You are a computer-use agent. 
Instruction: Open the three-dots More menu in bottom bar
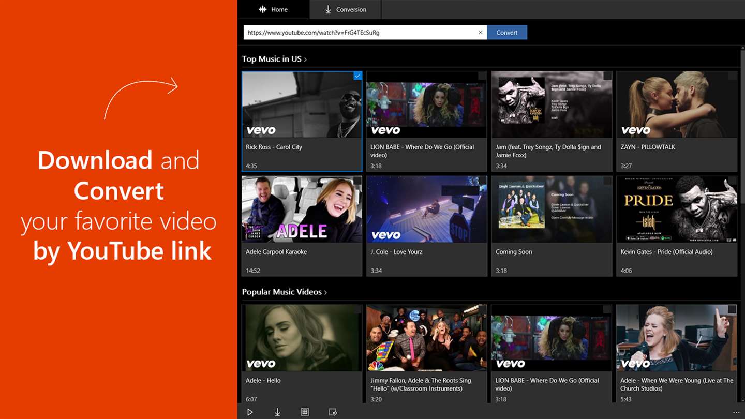(736, 412)
